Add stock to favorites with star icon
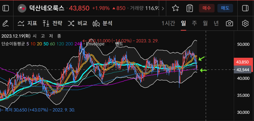Viewport: 254px width, 121px height. [x=175, y=8]
